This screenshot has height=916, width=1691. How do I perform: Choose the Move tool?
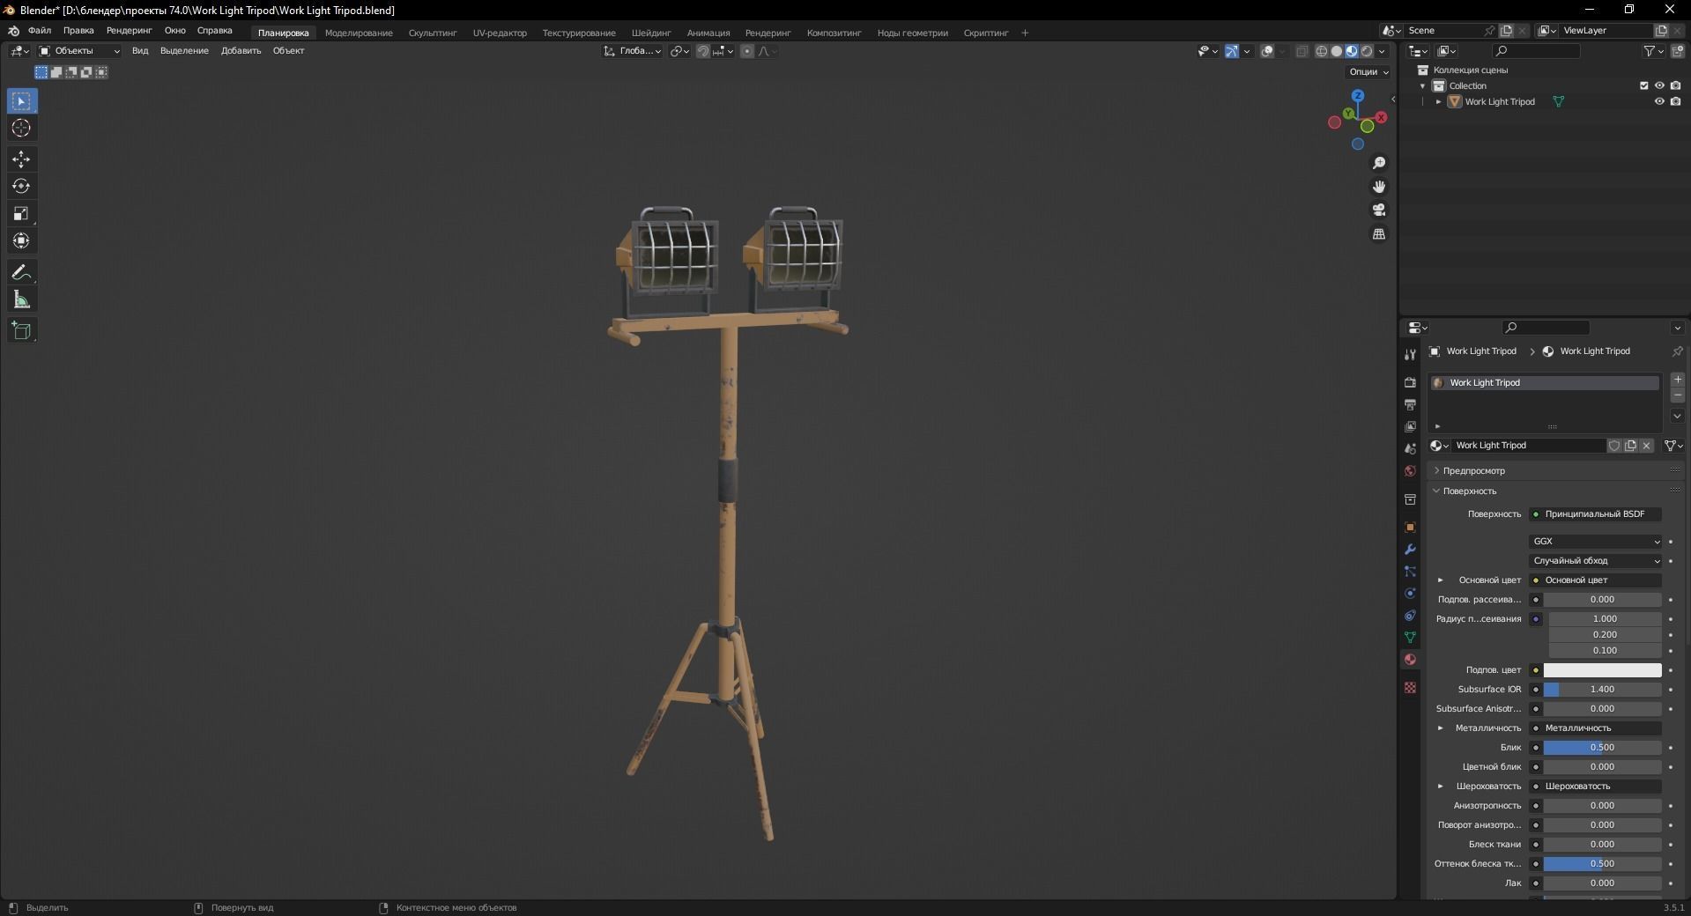(x=22, y=159)
